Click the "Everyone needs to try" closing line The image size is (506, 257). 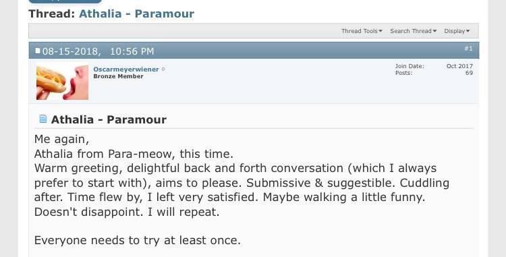138,240
